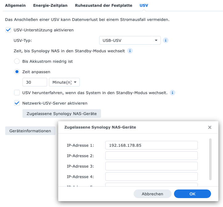This screenshot has height=207, width=223.
Task: Select Bis Akkustrom niedrig ist option
Action: 17,61
